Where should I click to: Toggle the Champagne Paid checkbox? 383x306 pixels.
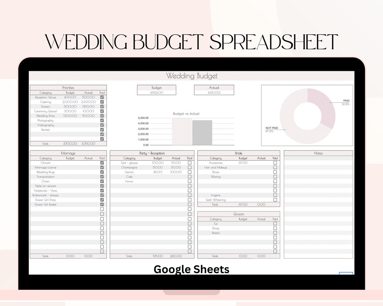[190, 167]
